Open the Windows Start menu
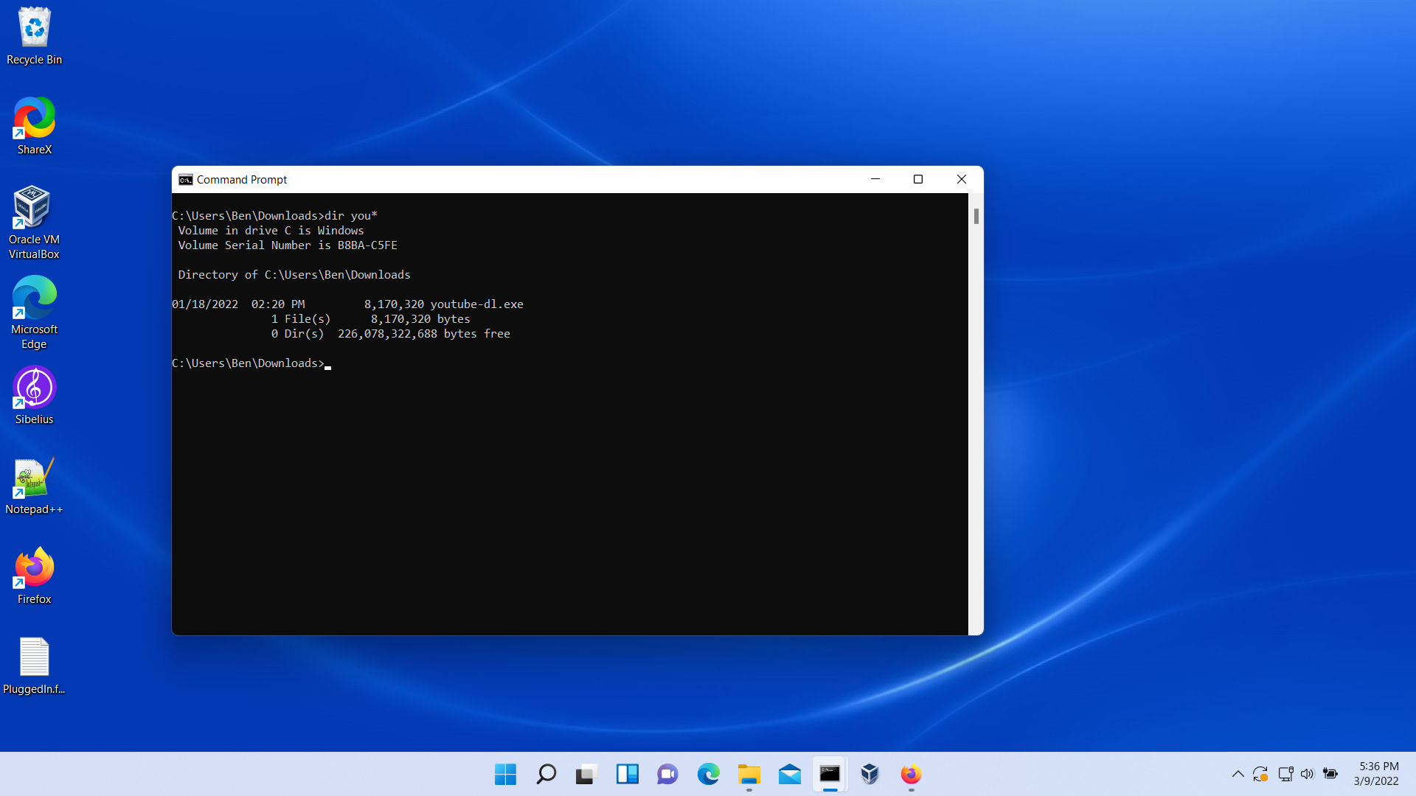Screen dimensions: 1416x796 [505, 774]
